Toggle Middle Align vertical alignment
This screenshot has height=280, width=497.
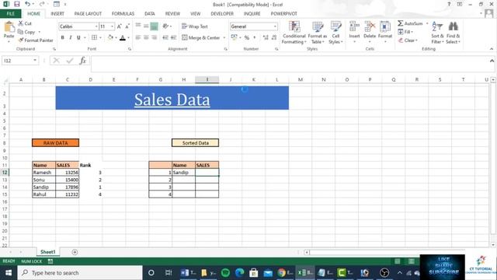pyautogui.click(x=146, y=26)
